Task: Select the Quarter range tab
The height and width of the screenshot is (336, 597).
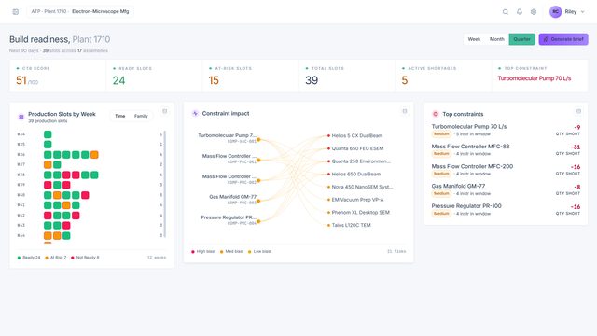Action: point(522,39)
